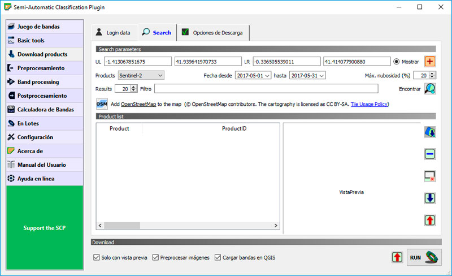
Task: Click the product list horizontal scrollbar thumb
Action: pyautogui.click(x=122, y=226)
